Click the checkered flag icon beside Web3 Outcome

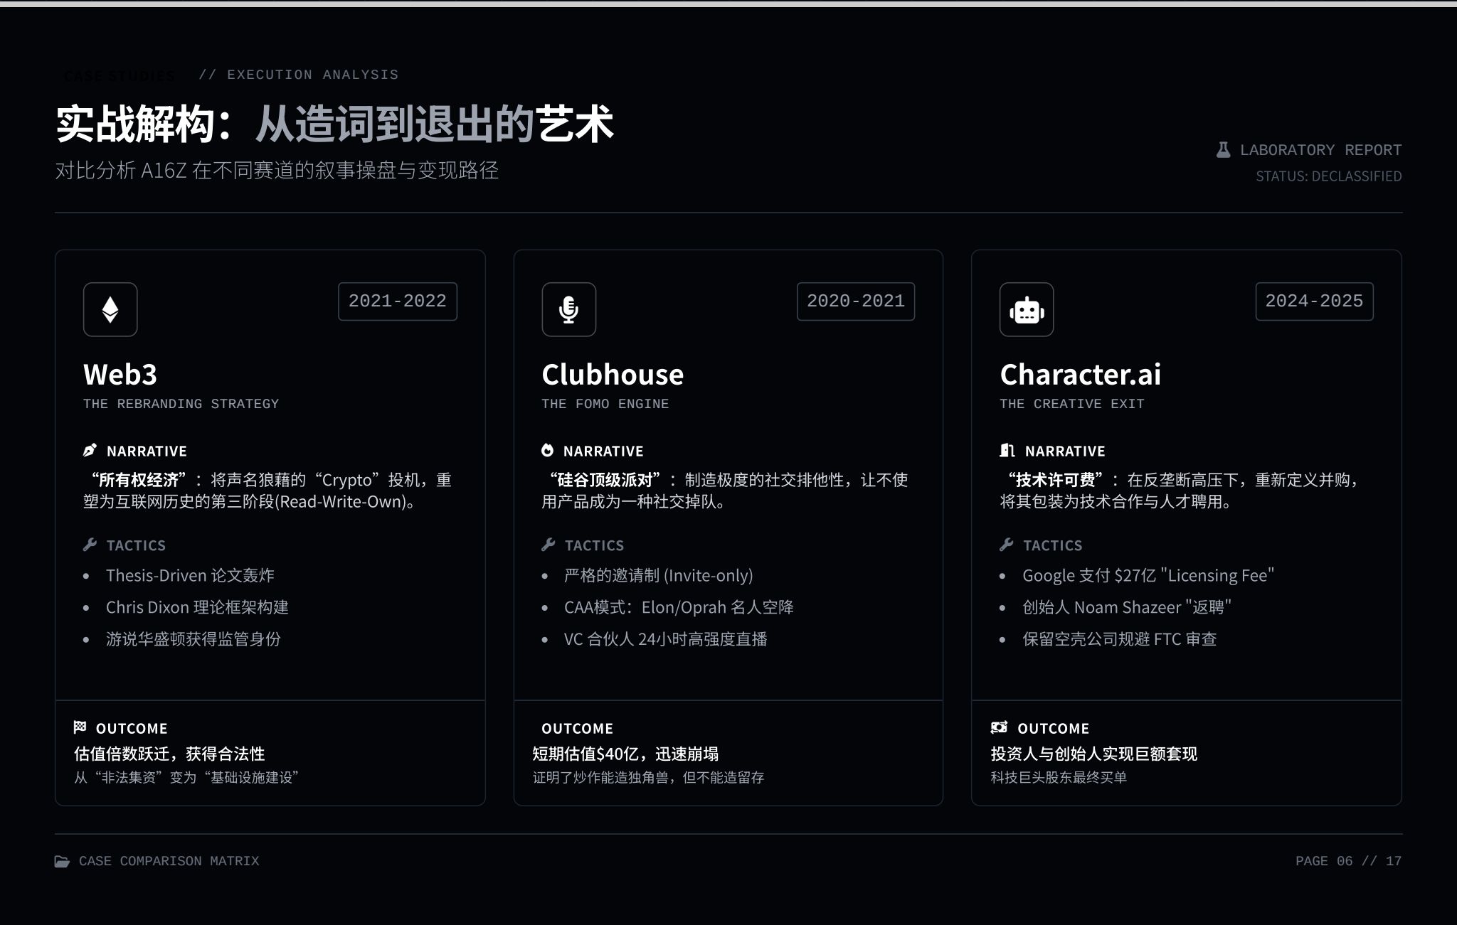coord(80,727)
